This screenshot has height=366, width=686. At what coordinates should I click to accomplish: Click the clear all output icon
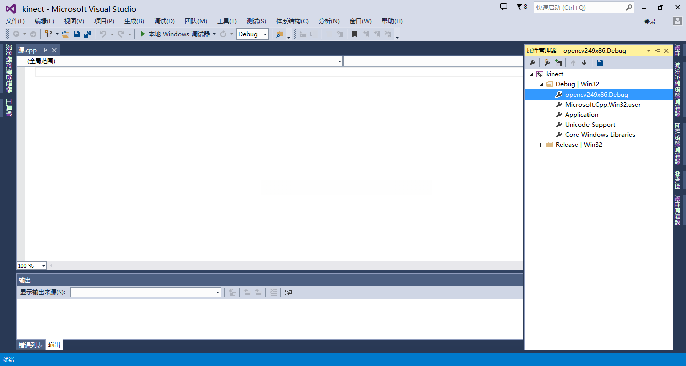point(273,292)
